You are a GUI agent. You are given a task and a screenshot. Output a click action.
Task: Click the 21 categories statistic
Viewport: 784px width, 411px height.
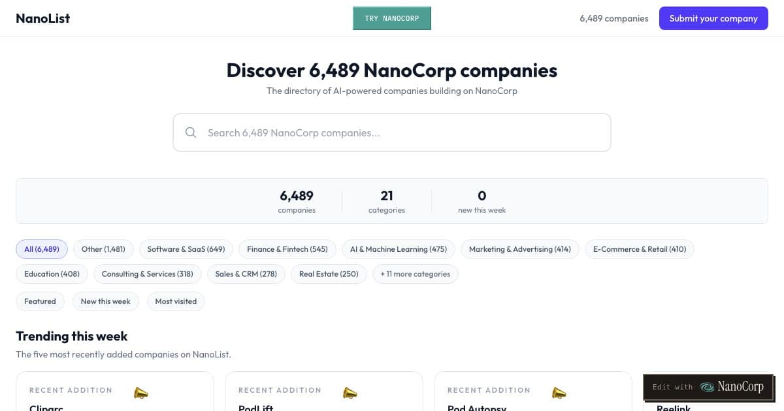(387, 202)
